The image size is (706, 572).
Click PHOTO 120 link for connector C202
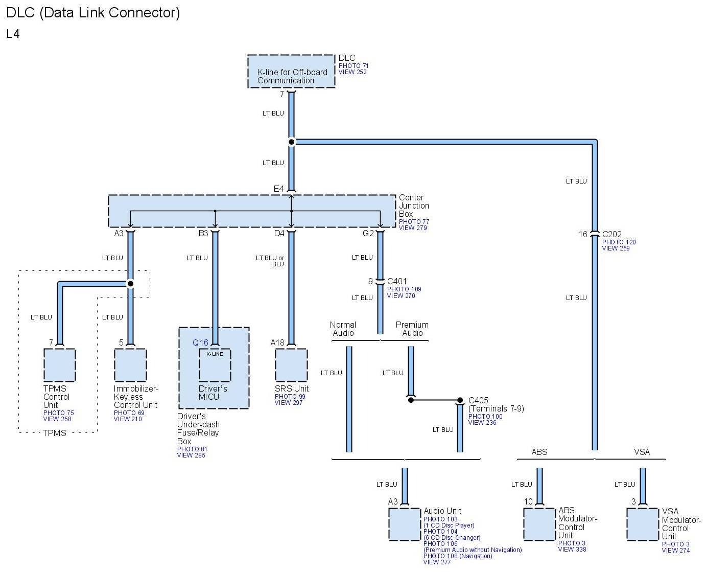pyautogui.click(x=619, y=242)
